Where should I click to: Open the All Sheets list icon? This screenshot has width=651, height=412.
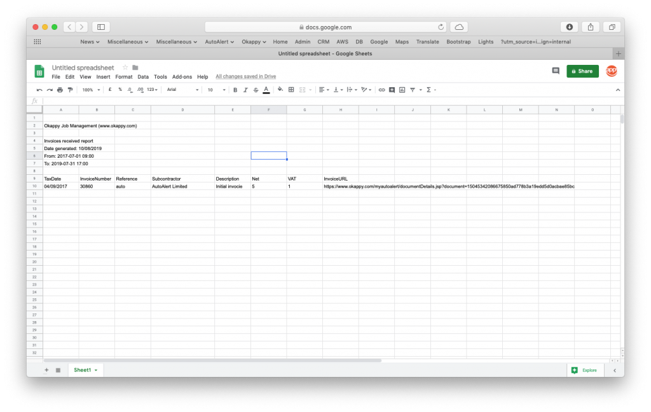tap(58, 370)
